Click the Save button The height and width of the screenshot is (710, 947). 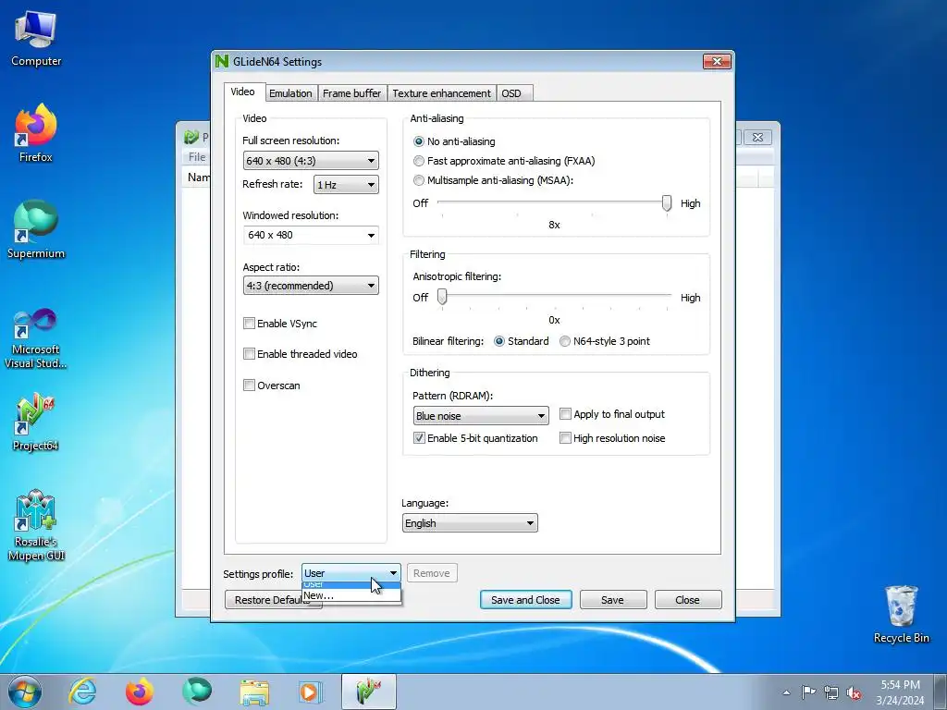[x=612, y=599]
